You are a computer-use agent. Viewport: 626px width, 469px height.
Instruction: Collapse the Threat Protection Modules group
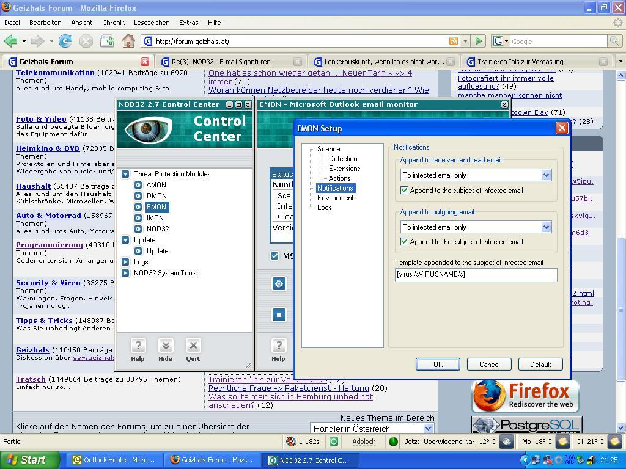click(x=125, y=174)
